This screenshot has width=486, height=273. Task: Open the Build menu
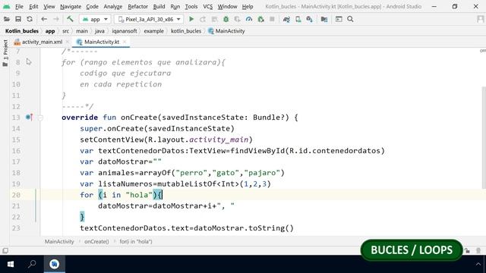[159, 7]
